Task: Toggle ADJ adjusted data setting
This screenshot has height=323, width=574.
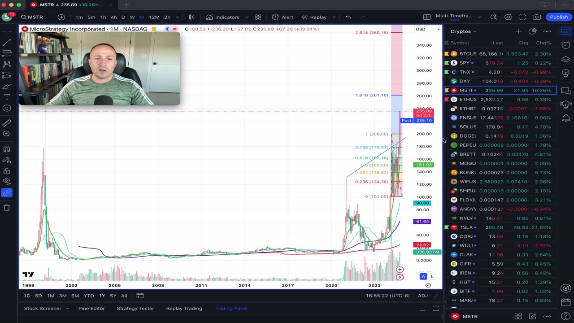Action: [x=422, y=296]
